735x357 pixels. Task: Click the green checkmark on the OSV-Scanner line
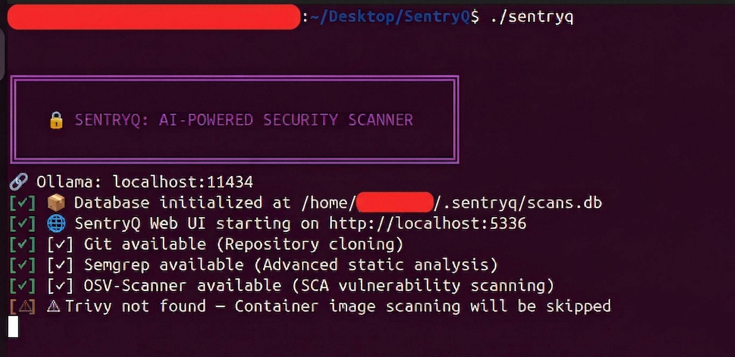tap(23, 286)
